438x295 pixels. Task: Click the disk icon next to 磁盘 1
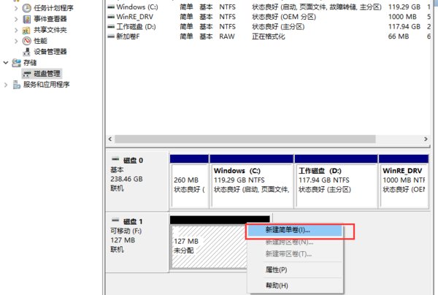[x=115, y=221]
